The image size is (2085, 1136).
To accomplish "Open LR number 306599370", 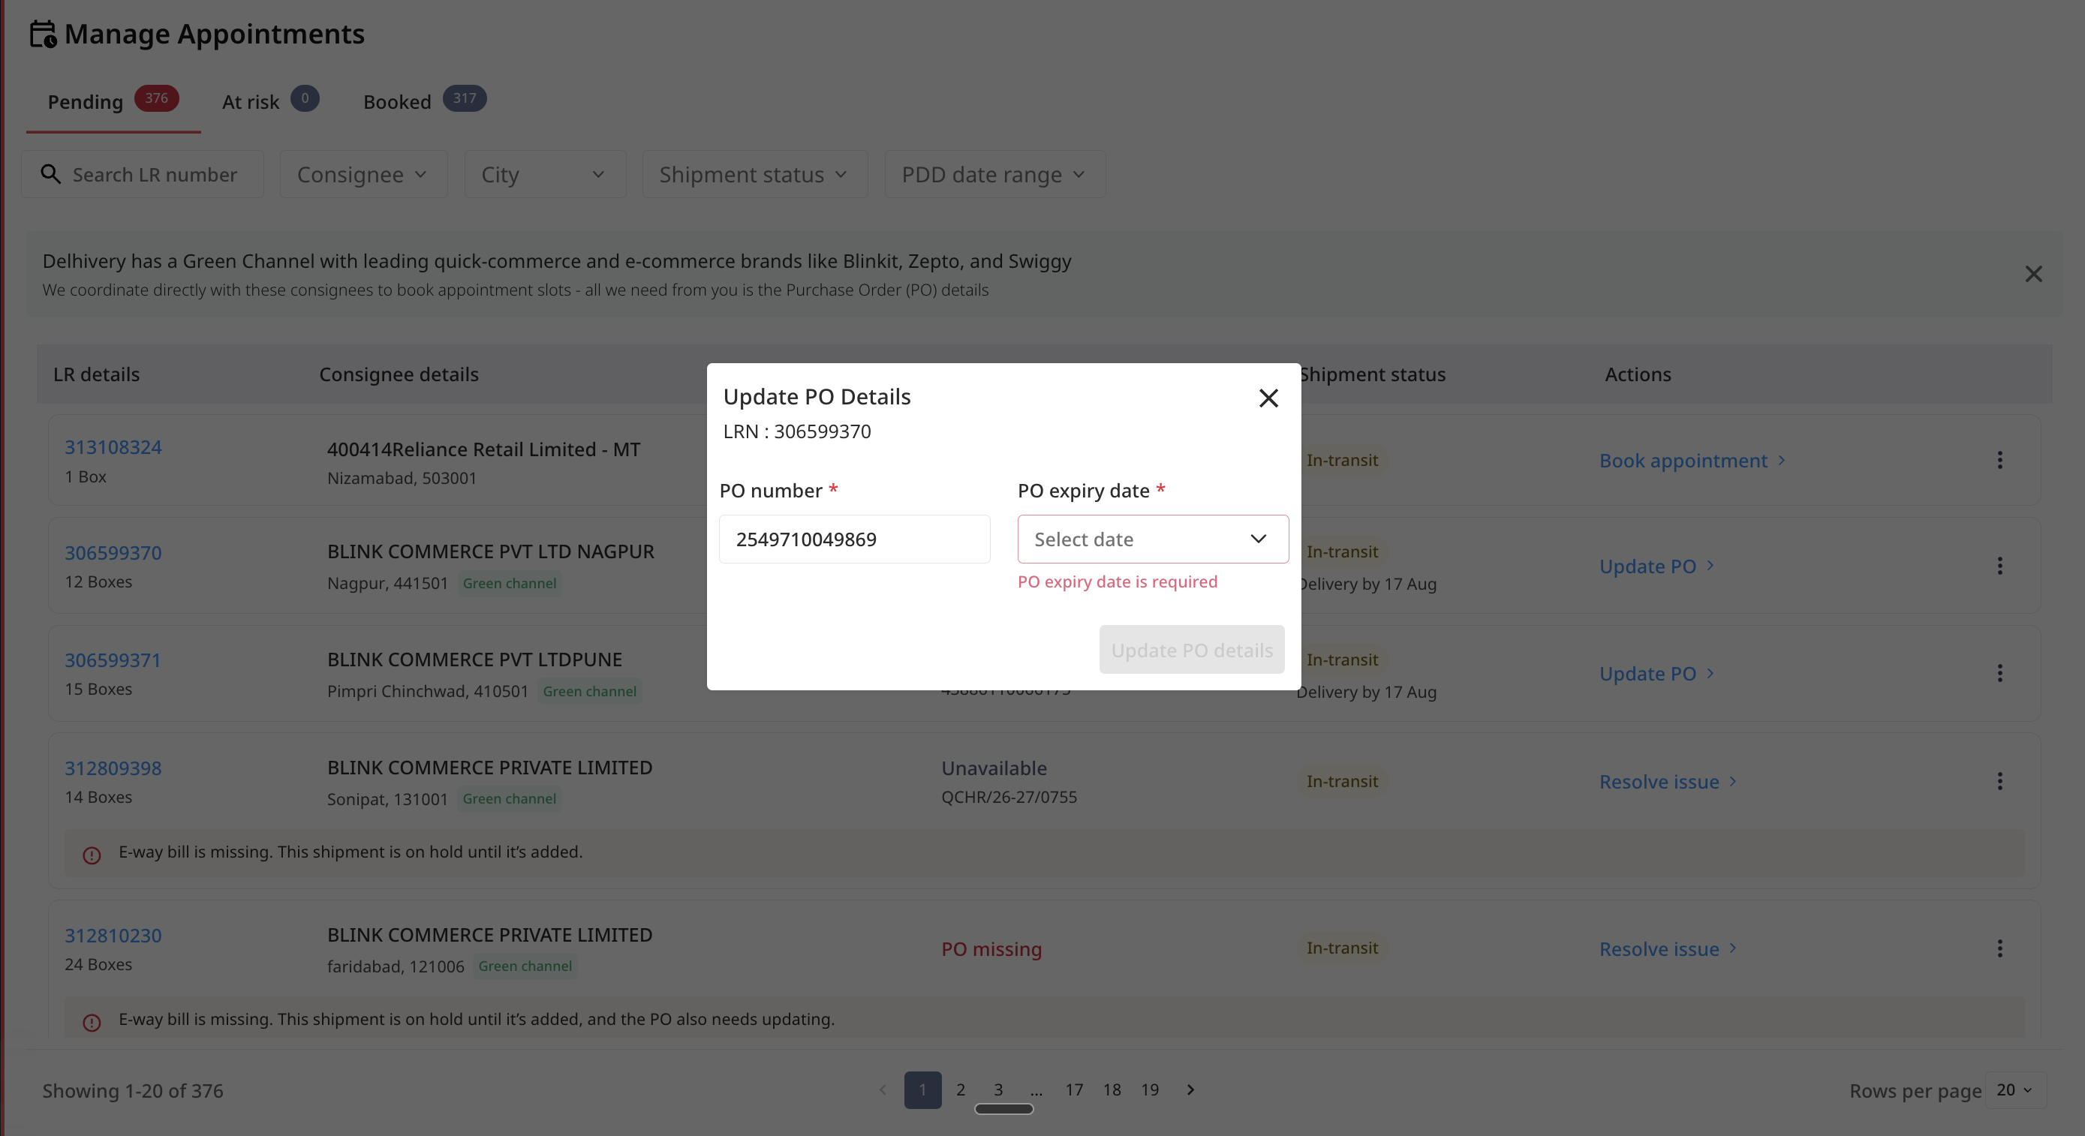I will click(x=113, y=553).
